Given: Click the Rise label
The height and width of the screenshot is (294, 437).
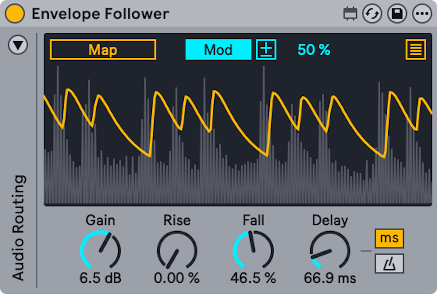Looking at the screenshot, I should [177, 220].
